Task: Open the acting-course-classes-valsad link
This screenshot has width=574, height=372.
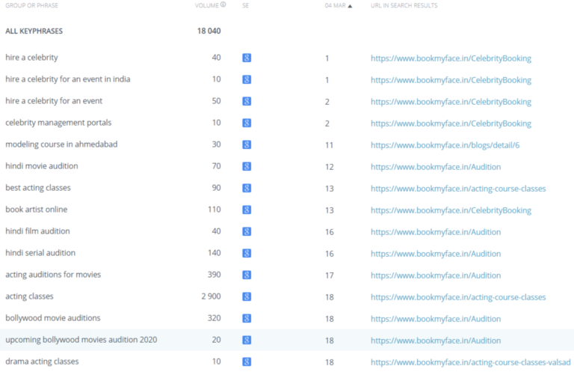Action: (x=471, y=362)
